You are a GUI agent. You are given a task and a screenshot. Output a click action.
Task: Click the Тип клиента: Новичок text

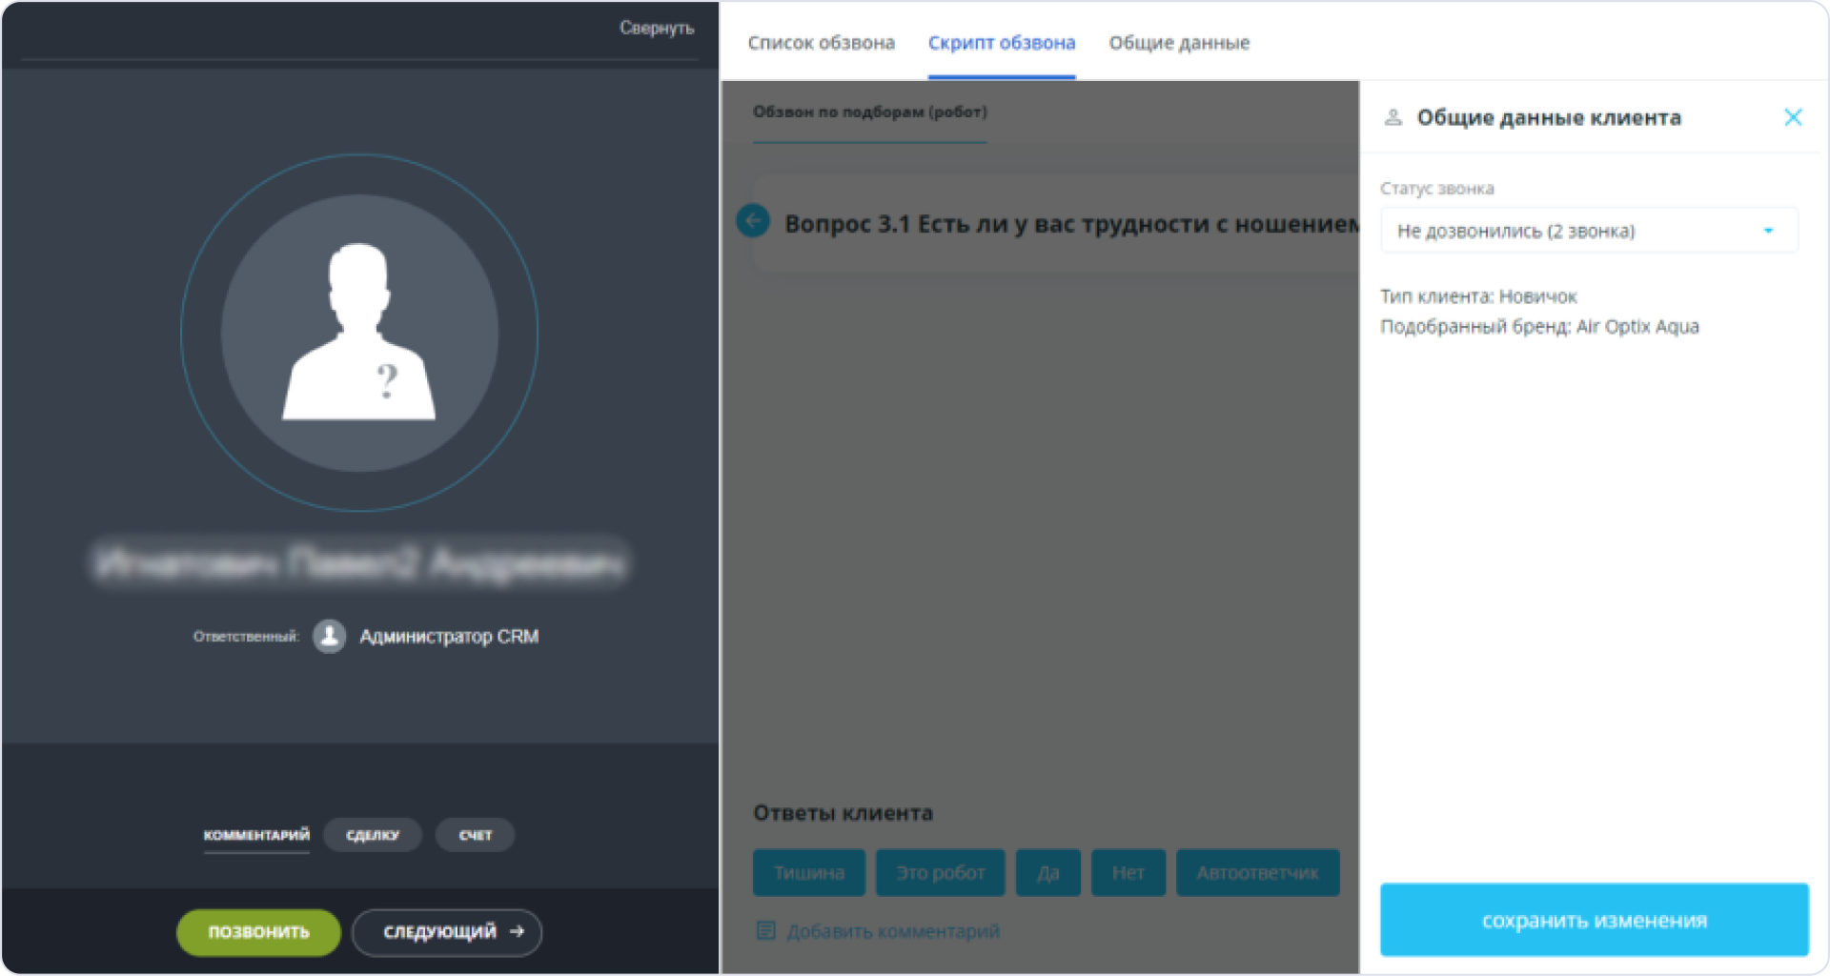[1478, 296]
